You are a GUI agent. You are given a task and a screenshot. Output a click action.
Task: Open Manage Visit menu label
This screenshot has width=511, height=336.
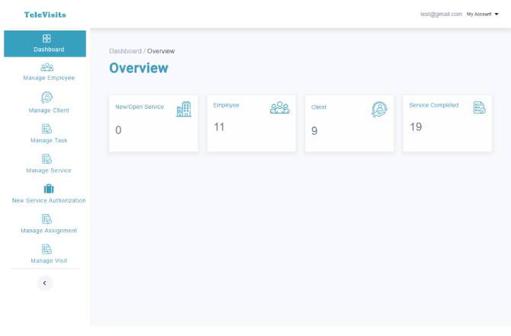coord(49,261)
